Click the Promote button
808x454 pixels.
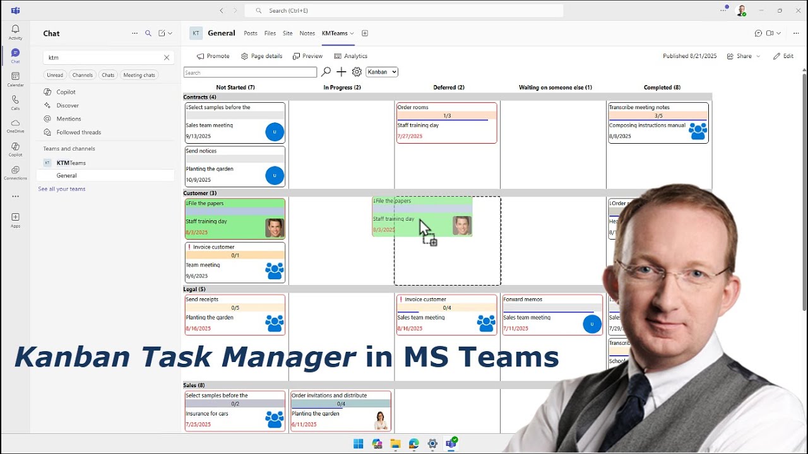tap(213, 56)
